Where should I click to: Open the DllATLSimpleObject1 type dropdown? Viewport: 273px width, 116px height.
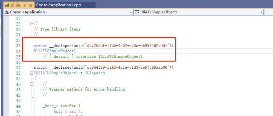261,12
